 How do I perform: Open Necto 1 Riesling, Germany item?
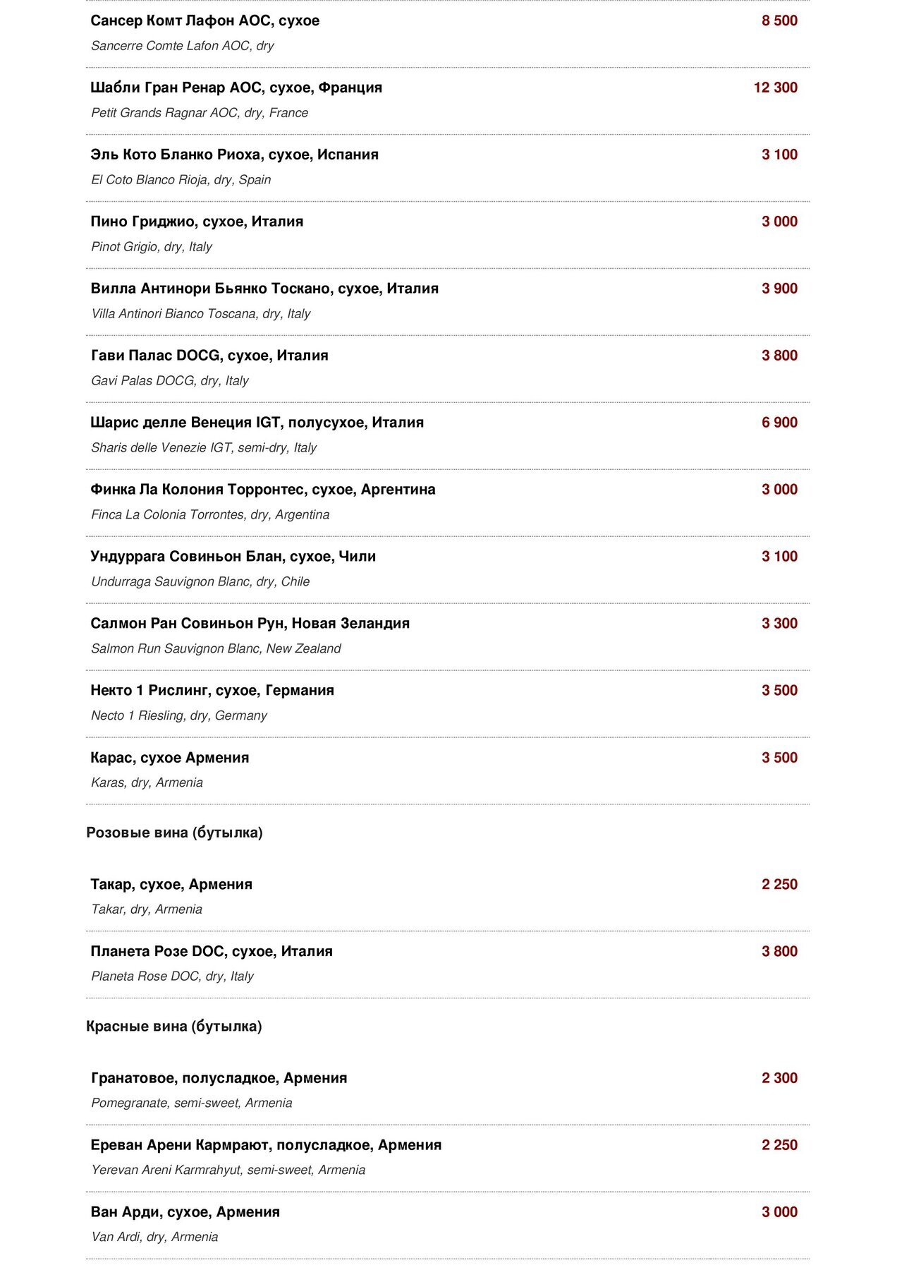coord(448,703)
